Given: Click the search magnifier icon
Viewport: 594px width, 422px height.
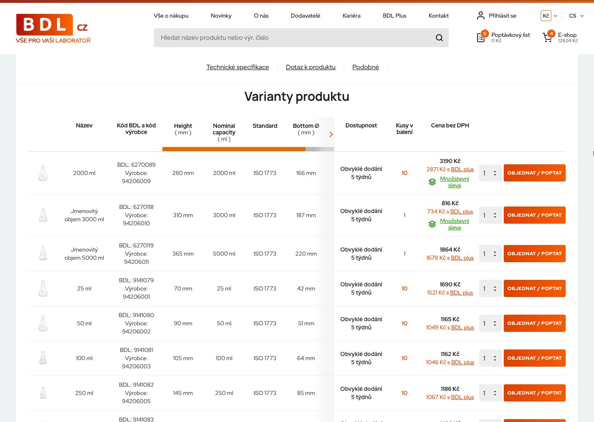Looking at the screenshot, I should click(x=439, y=38).
